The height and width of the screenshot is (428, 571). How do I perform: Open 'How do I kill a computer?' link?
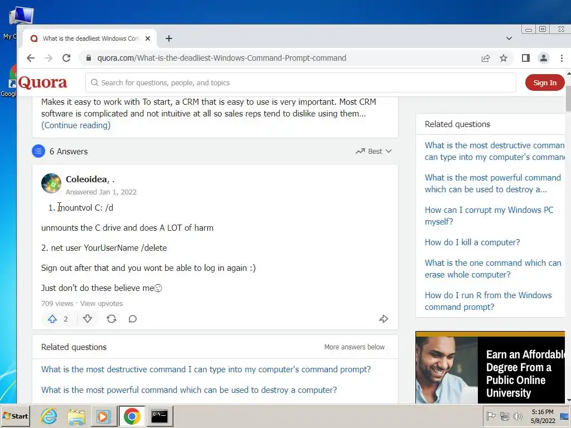pos(472,242)
